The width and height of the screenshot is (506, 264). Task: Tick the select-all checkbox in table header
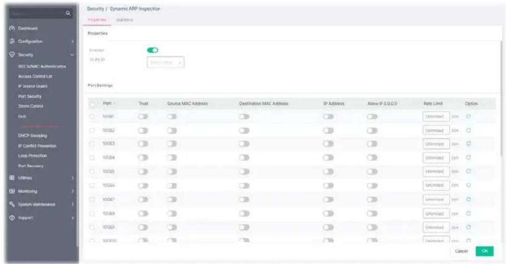[x=92, y=104]
